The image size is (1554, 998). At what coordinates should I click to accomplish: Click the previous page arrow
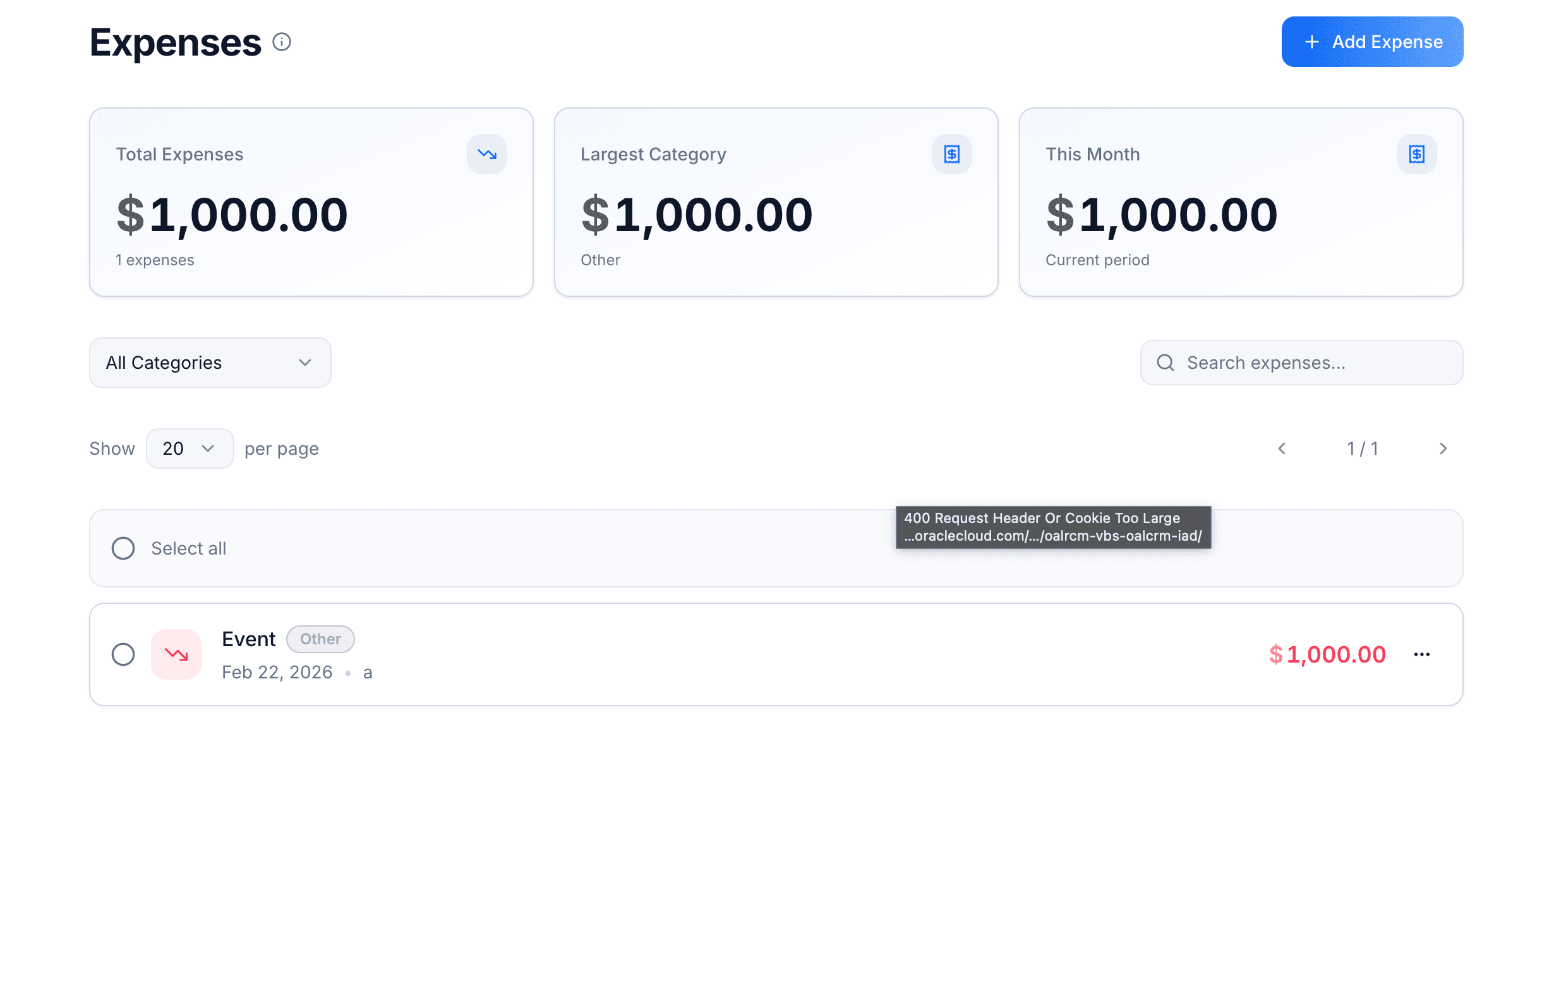coord(1281,448)
